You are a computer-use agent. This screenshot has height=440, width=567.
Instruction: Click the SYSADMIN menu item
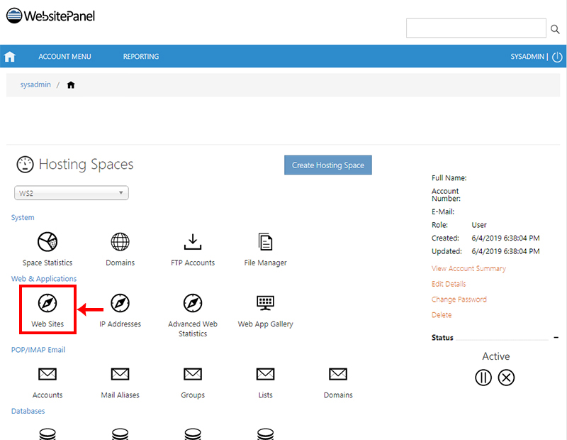pyautogui.click(x=528, y=57)
